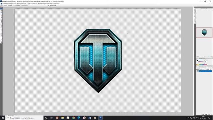Open the Окно menu

tap(52, 4)
